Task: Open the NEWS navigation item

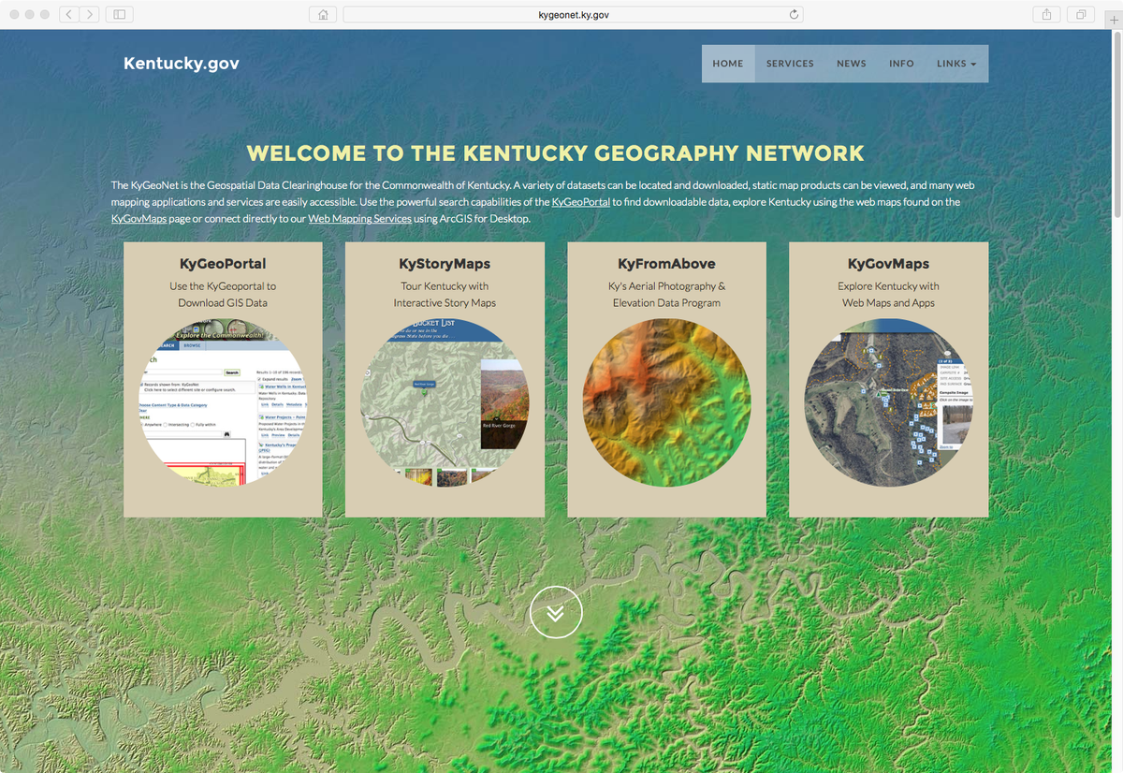Action: click(852, 64)
